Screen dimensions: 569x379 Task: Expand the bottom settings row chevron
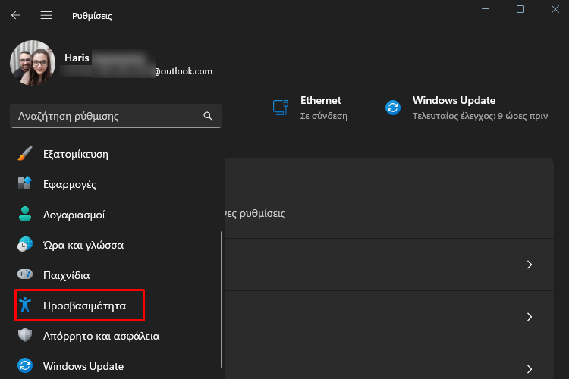click(530, 368)
